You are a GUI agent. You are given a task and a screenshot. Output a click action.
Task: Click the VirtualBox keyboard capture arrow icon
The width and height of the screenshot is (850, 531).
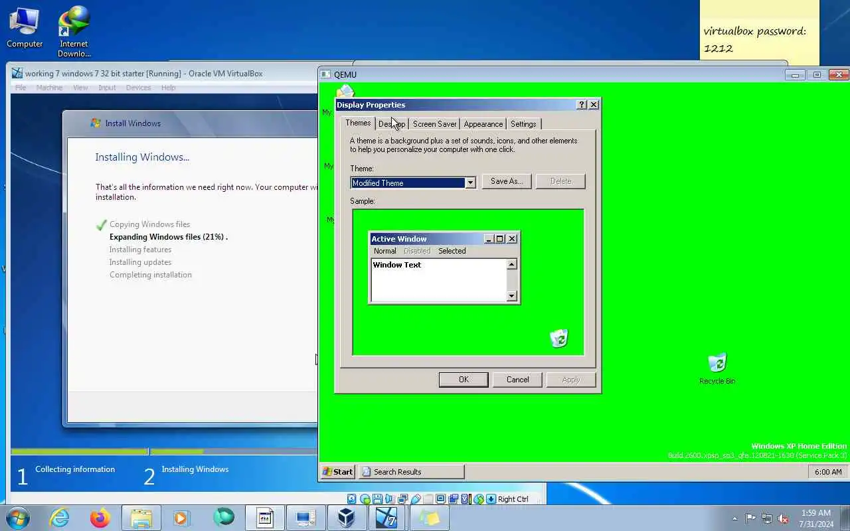(x=491, y=499)
